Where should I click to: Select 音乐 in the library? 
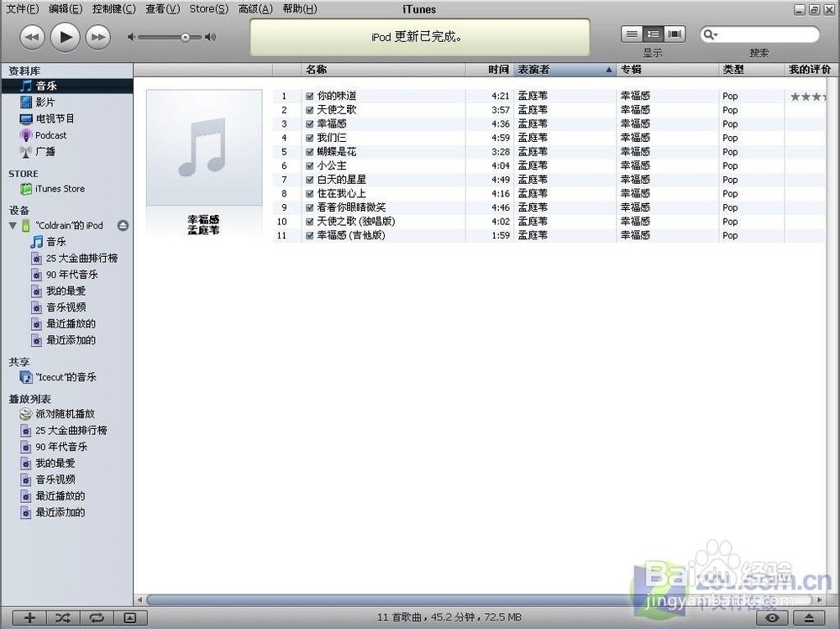tap(67, 86)
